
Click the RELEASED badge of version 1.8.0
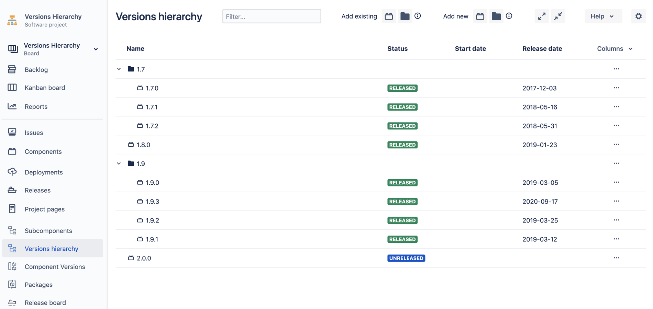(402, 145)
